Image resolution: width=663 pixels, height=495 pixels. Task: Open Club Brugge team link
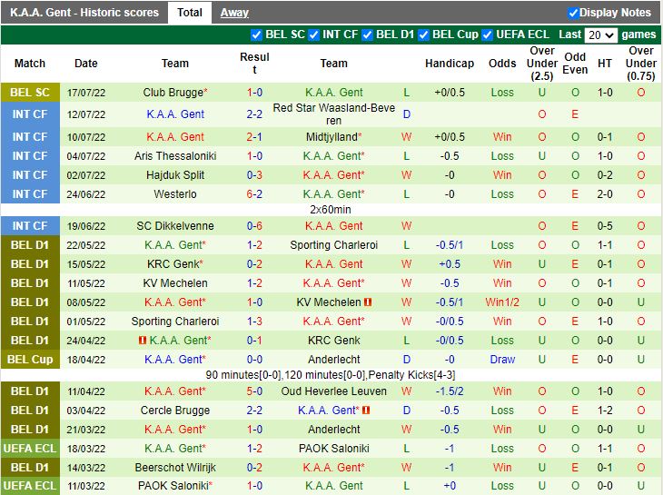point(175,93)
